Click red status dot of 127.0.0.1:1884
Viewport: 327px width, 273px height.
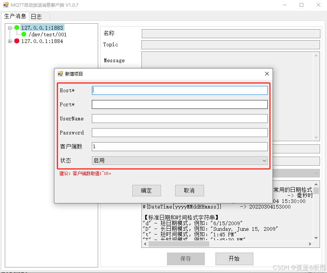coord(17,41)
